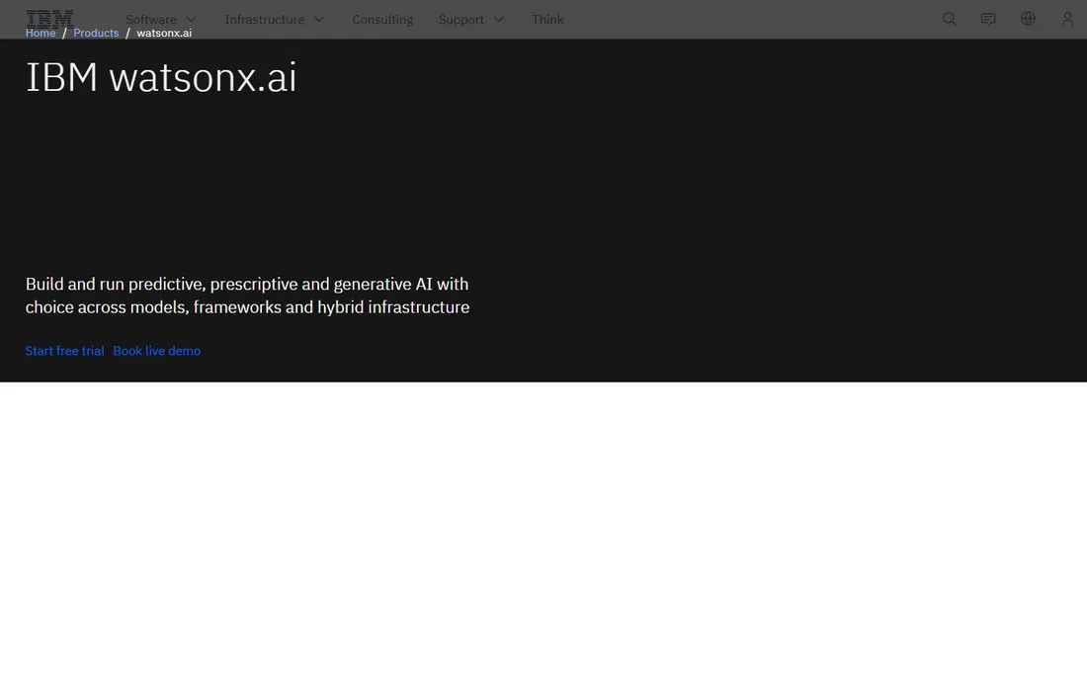Click the watsonx.ai breadcrumb text
The height and width of the screenshot is (680, 1087).
(164, 33)
